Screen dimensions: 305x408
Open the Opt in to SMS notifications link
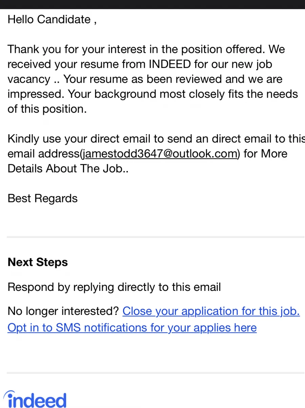pyautogui.click(x=132, y=327)
